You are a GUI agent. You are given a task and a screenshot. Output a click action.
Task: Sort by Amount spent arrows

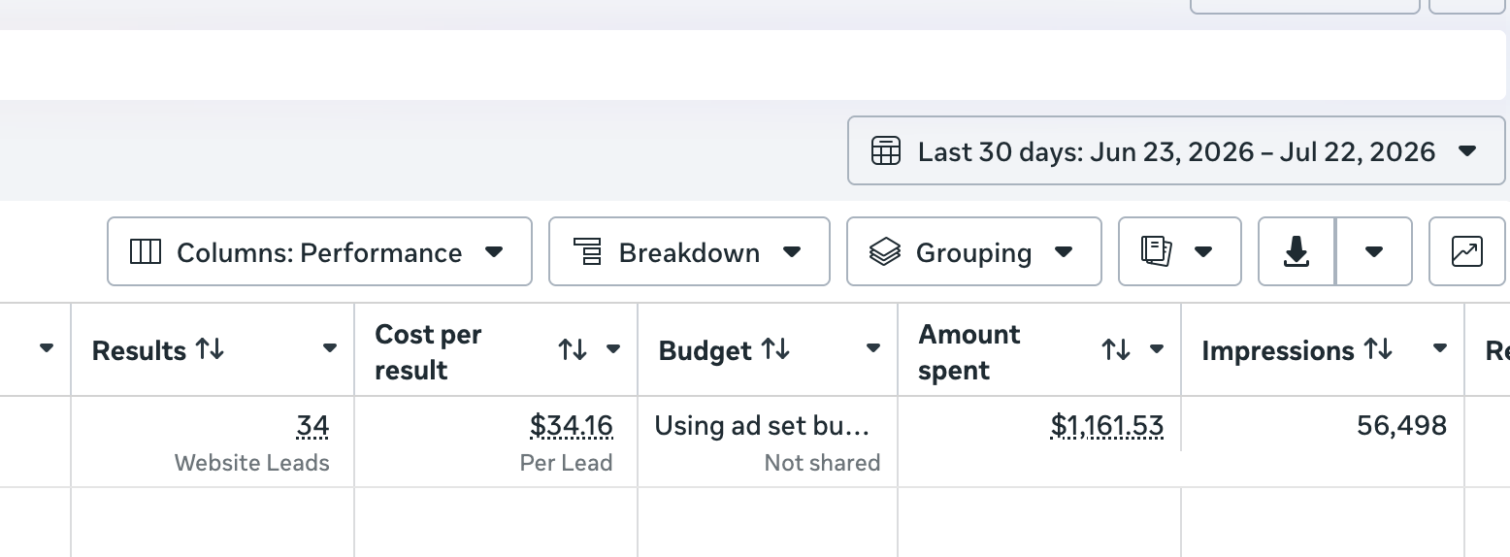click(1116, 350)
